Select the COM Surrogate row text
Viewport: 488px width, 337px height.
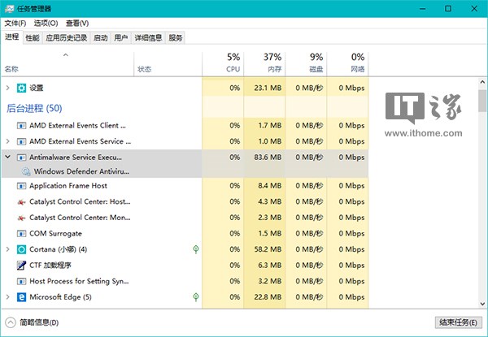pos(55,234)
